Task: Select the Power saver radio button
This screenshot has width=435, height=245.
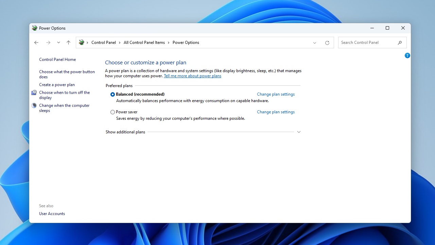Action: (113, 112)
